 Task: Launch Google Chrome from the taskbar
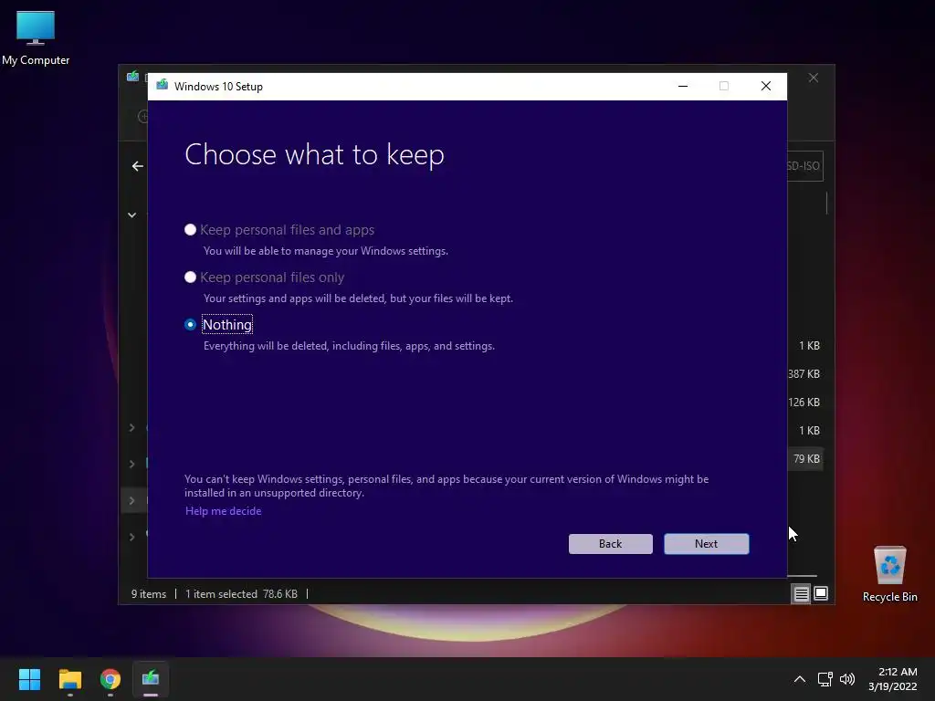(x=110, y=679)
